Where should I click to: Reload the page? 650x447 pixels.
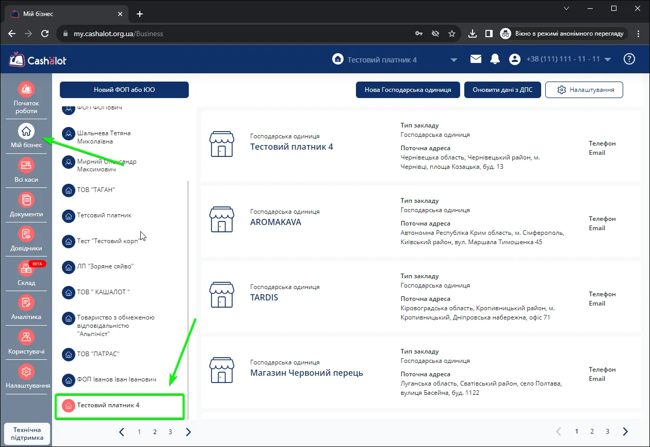click(45, 34)
